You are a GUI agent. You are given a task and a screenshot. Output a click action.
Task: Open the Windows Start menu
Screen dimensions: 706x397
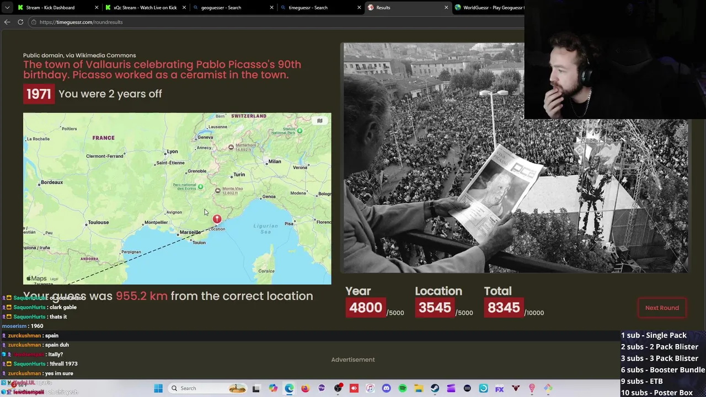click(x=158, y=388)
